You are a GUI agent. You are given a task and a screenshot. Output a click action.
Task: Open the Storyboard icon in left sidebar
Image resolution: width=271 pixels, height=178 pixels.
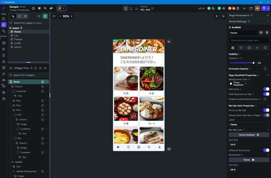(x=4, y=31)
